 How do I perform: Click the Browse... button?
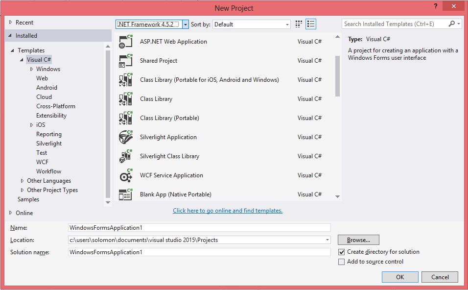(358, 240)
